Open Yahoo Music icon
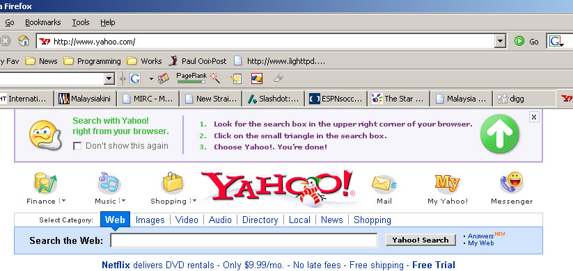This screenshot has width=573, height=271. tap(109, 183)
